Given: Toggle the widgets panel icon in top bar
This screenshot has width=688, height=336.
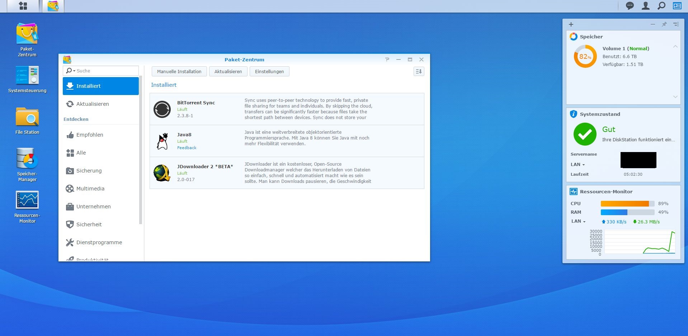Looking at the screenshot, I should pyautogui.click(x=677, y=6).
